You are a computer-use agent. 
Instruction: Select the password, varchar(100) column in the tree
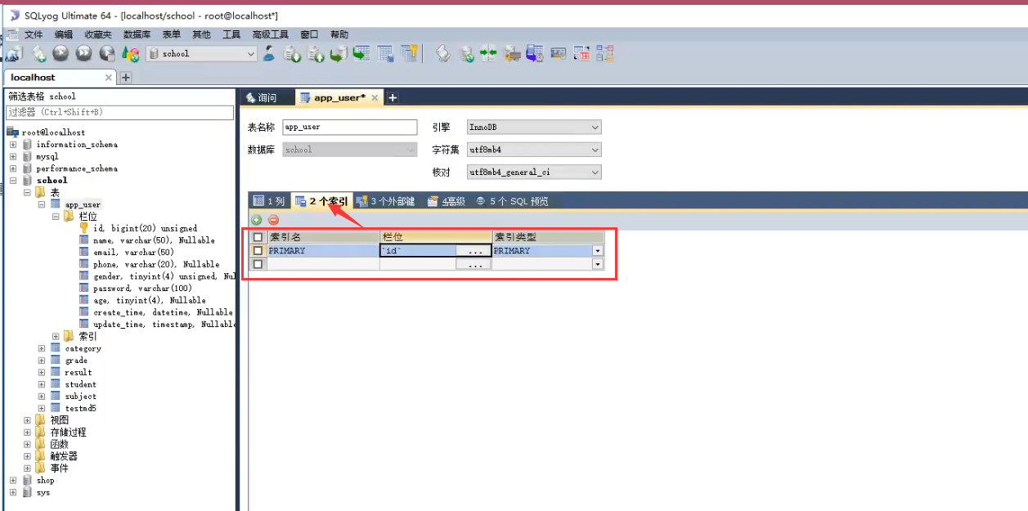coord(142,289)
